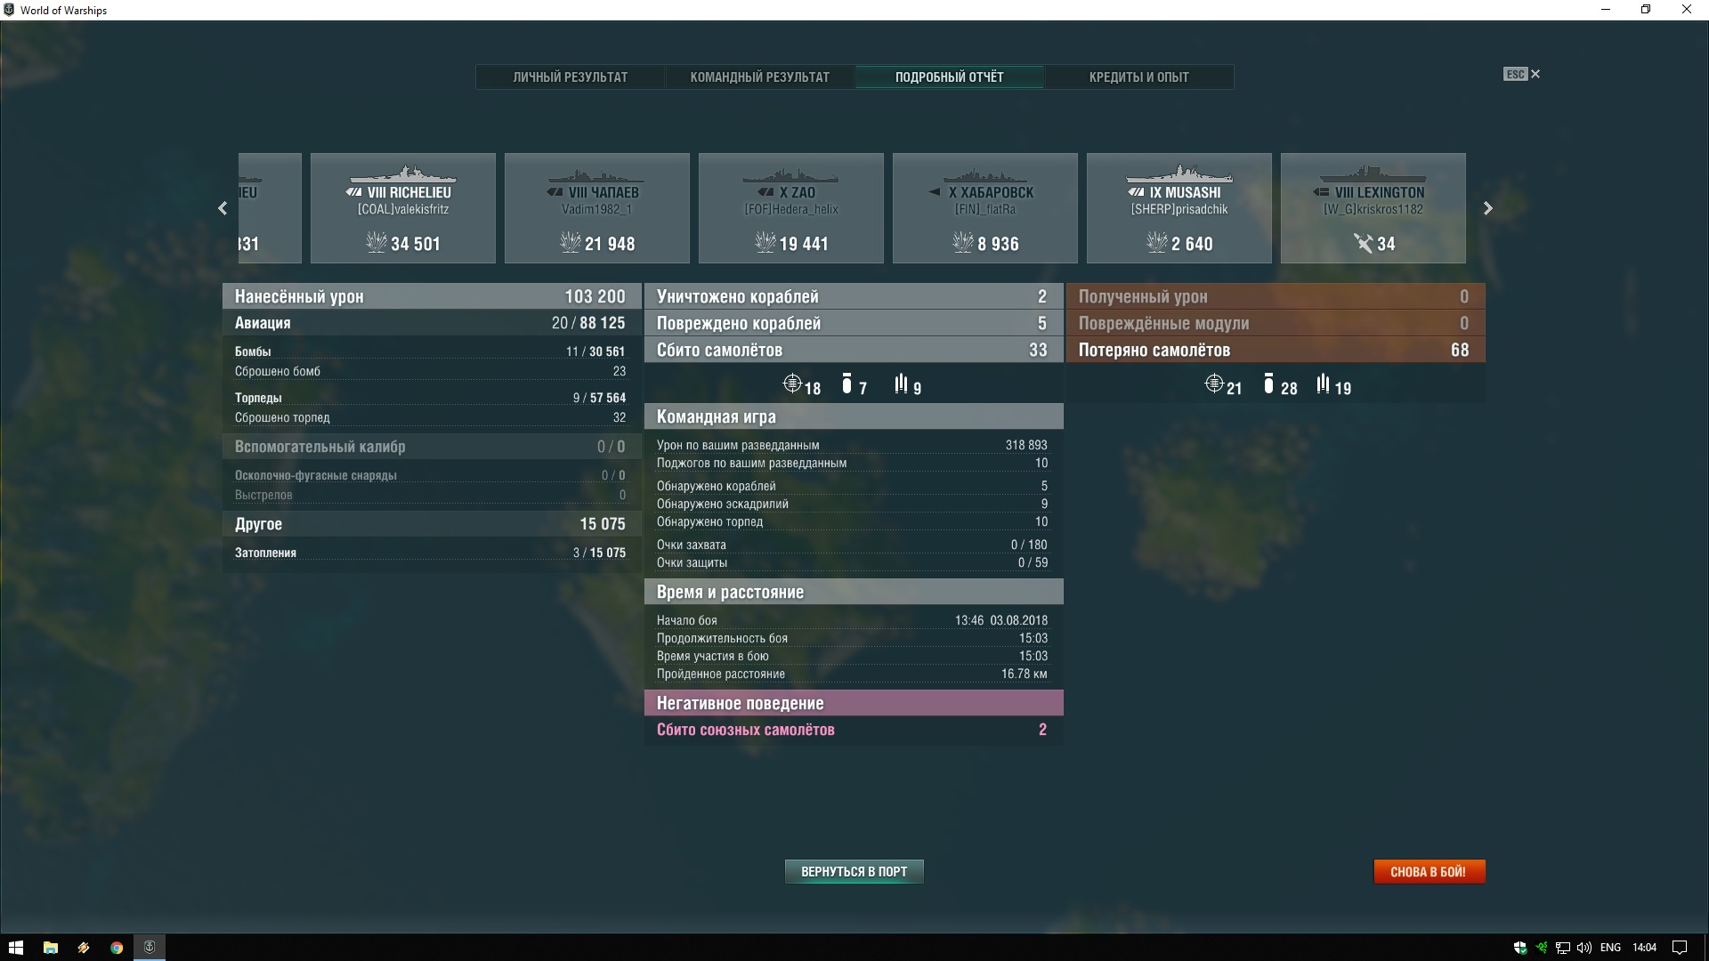Screen dimensions: 1709x961
Task: Open File Explorer from the taskbar
Action: click(51, 948)
